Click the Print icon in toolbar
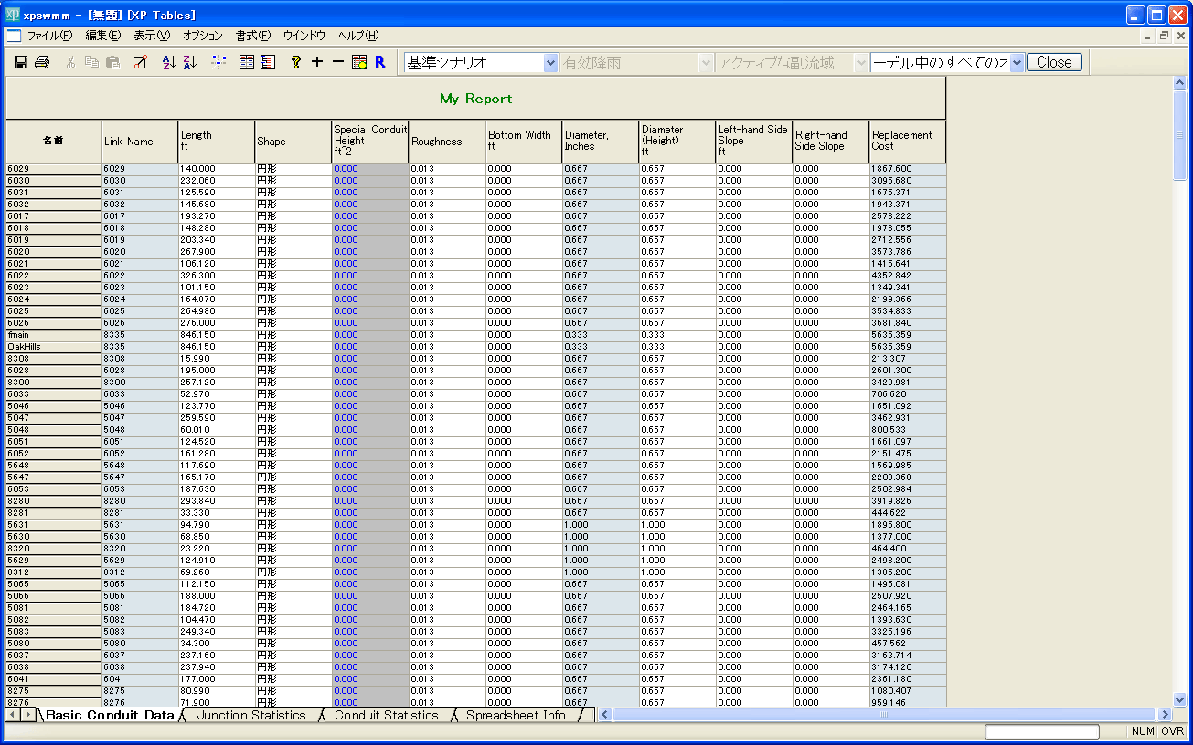 [x=42, y=62]
